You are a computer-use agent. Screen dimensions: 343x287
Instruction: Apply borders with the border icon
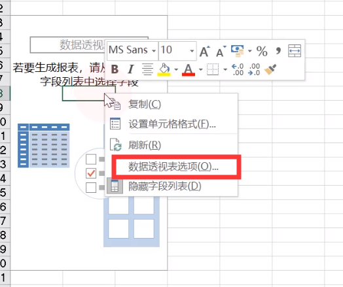(213, 69)
